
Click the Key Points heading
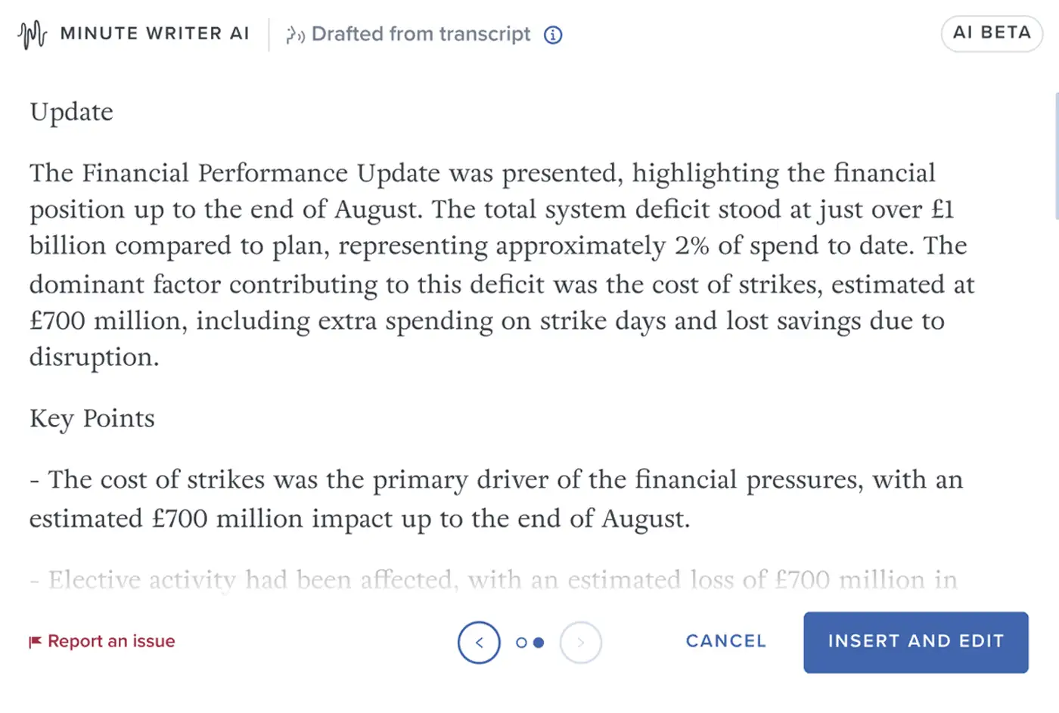pos(92,418)
